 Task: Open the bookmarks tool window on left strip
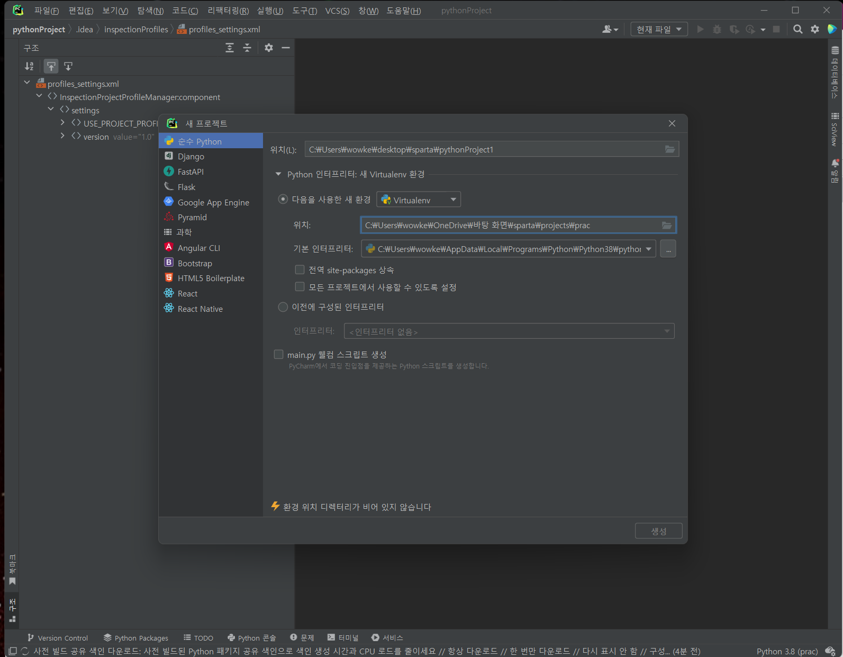click(x=12, y=570)
